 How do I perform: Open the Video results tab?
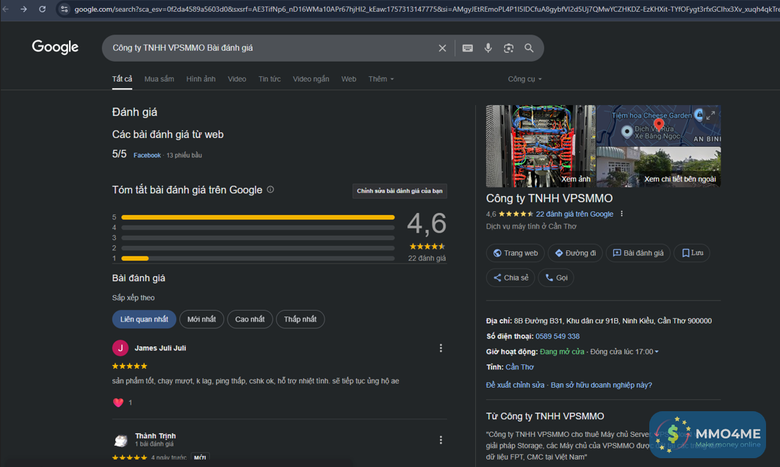coord(236,79)
